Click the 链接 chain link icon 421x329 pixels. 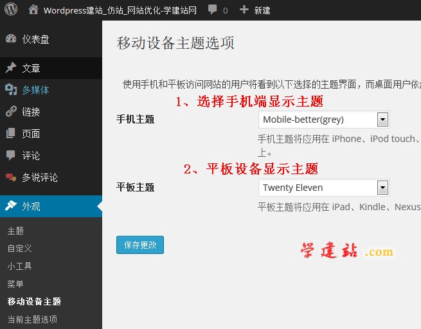point(11,112)
